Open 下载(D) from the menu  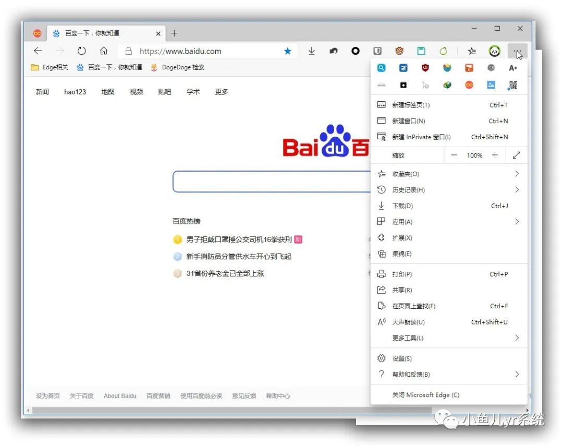tap(449, 206)
